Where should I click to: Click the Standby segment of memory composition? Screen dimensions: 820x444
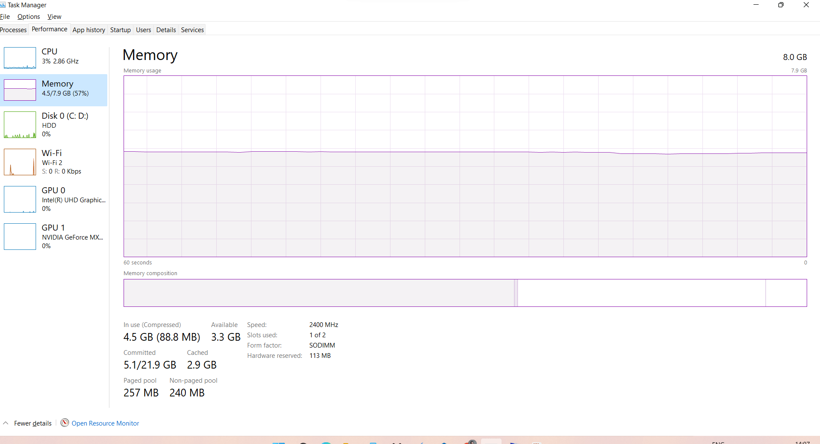(x=641, y=293)
